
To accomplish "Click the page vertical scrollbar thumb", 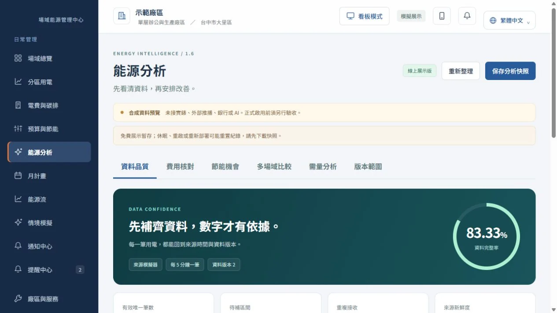I will coord(553,73).
